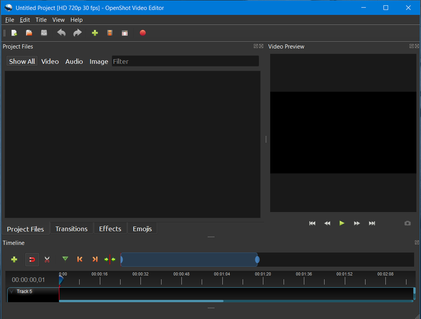Open the Track 5 dropdown arrow
The width and height of the screenshot is (421, 319).
tap(12, 291)
